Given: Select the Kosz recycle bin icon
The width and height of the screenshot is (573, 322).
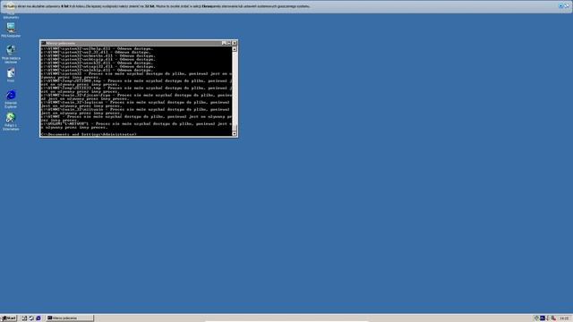Looking at the screenshot, I should (x=11, y=75).
